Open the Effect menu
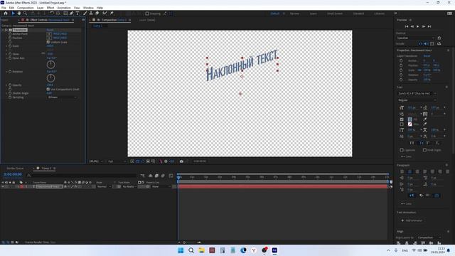Viewport: 455px width, 256px height. point(50,8)
